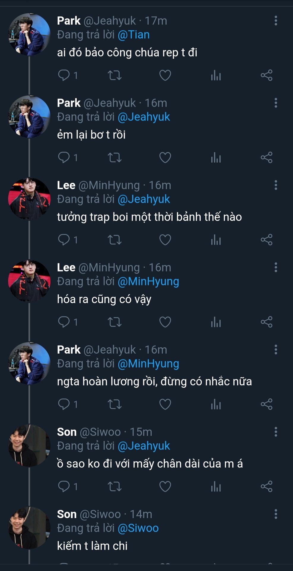The height and width of the screenshot is (571, 293).
Task: Open @MinHyung mention in Park's reply
Action: [x=148, y=364]
